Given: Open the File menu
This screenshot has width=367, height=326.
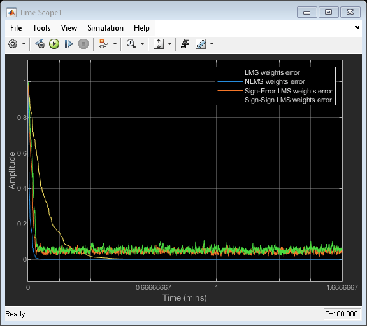Looking at the screenshot, I should tap(16, 28).
